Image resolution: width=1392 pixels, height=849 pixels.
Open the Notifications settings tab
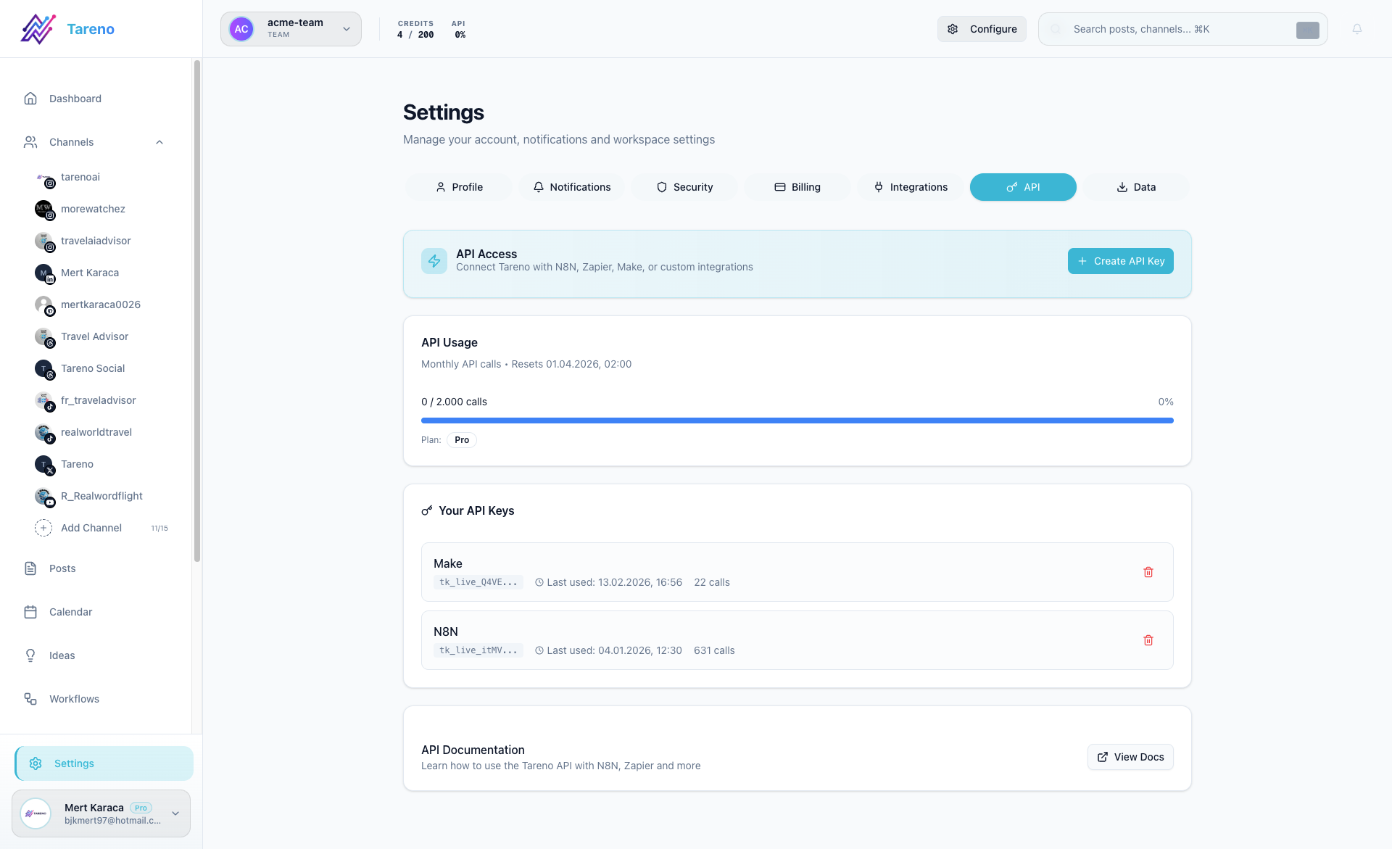(572, 187)
